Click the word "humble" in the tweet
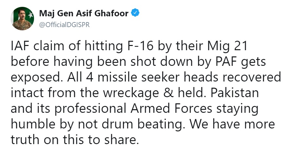This screenshot has height=148, width=284. click(x=33, y=124)
